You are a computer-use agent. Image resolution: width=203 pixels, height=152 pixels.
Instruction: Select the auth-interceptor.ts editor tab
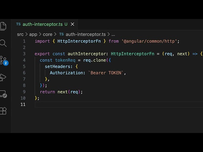(44, 24)
